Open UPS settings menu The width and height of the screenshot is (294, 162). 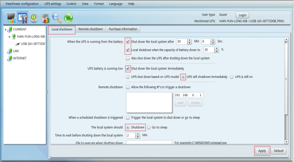pyautogui.click(x=53, y=4)
